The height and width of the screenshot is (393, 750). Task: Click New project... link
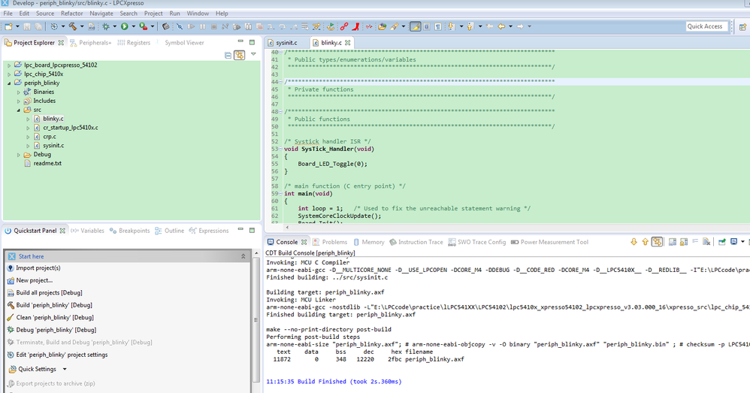[x=35, y=280]
